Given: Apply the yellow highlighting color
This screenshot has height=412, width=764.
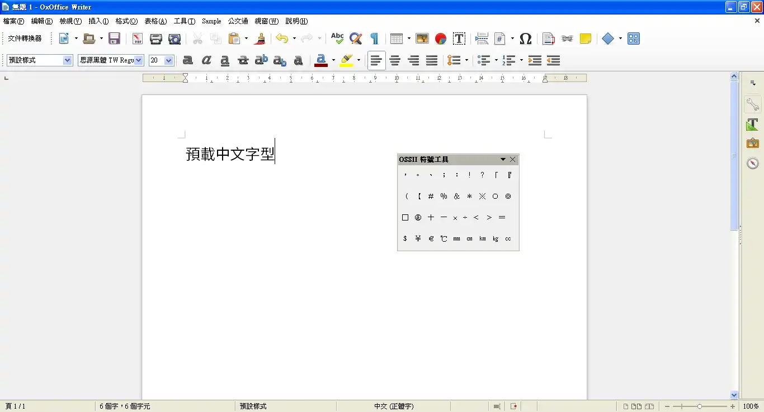Looking at the screenshot, I should [346, 60].
